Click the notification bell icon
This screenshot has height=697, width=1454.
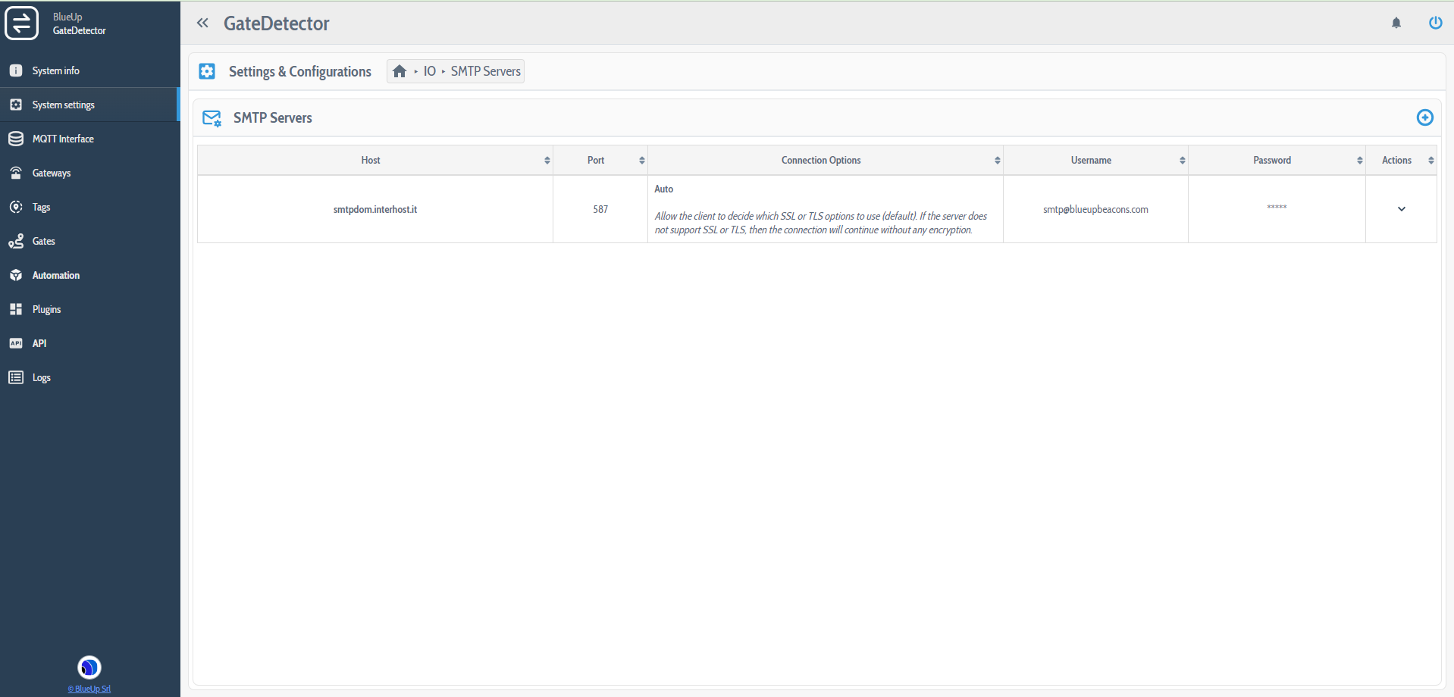(x=1396, y=23)
